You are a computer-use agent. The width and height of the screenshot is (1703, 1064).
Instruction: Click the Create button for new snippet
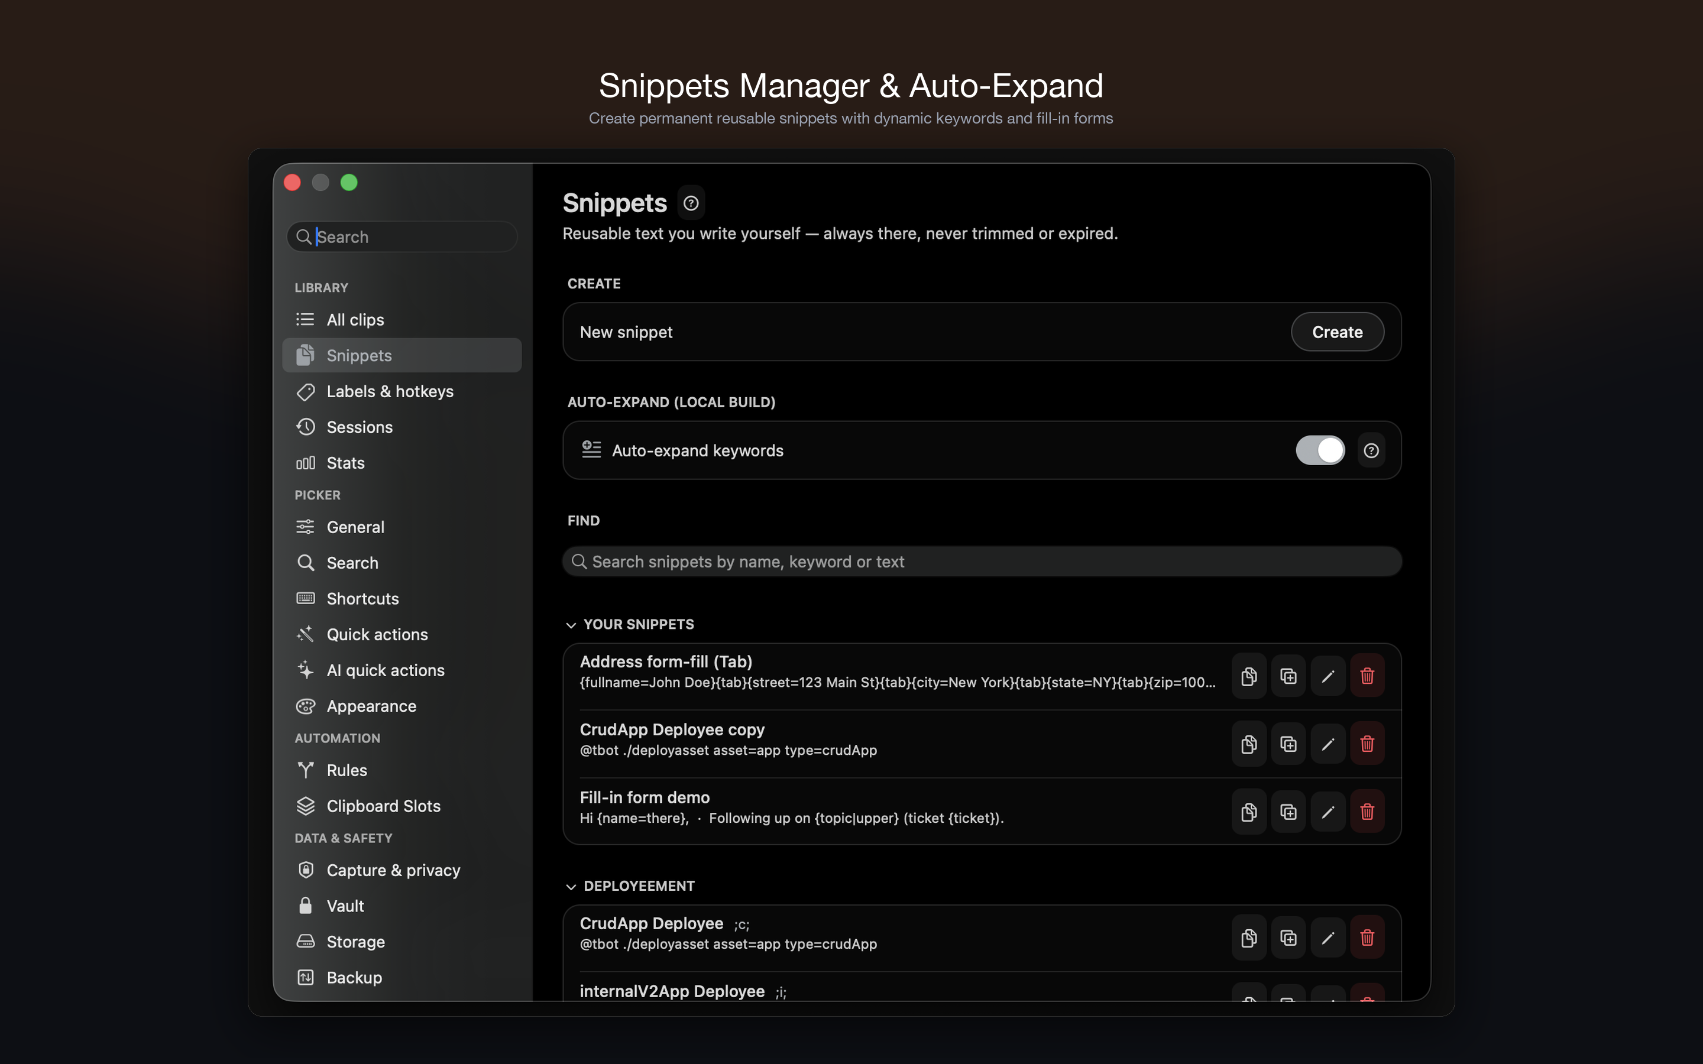point(1337,332)
